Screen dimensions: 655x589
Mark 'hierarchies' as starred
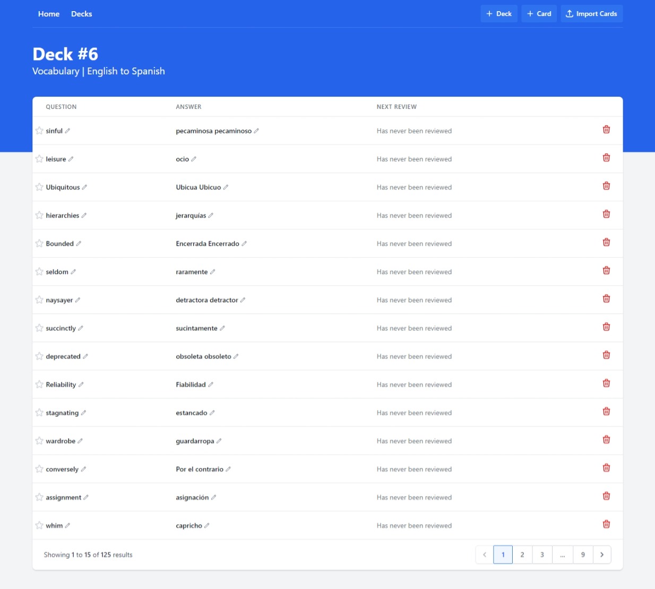pos(39,215)
